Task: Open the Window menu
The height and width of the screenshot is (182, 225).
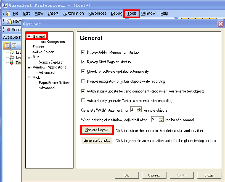Action: click(x=149, y=14)
